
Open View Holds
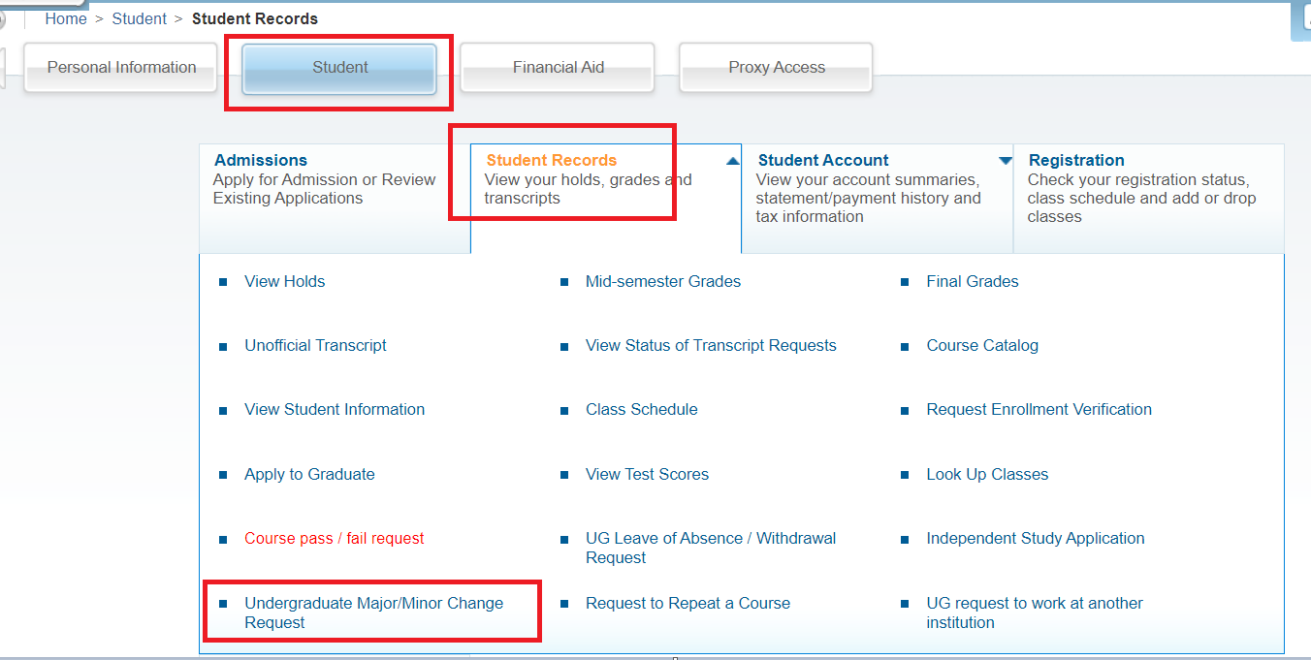click(x=284, y=281)
